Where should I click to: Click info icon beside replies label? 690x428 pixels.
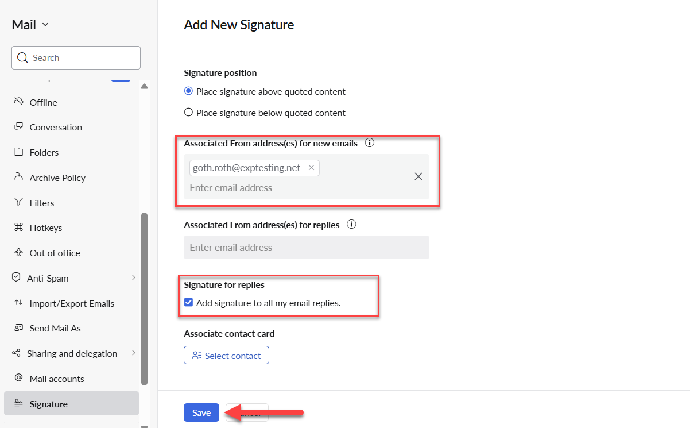[x=352, y=225]
